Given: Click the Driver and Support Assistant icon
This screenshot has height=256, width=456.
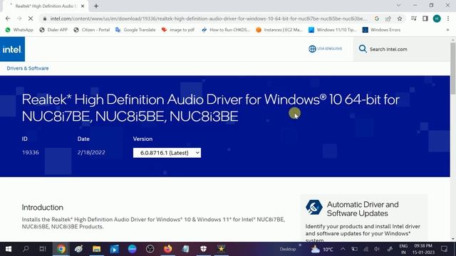Looking at the screenshot, I should point(313,207).
